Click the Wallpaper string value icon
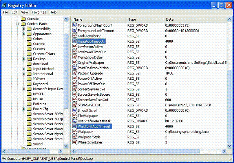 [x=75, y=131]
